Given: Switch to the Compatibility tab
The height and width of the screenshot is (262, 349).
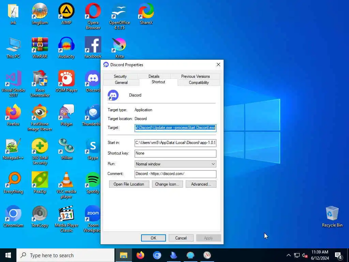Looking at the screenshot, I should tap(199, 83).
